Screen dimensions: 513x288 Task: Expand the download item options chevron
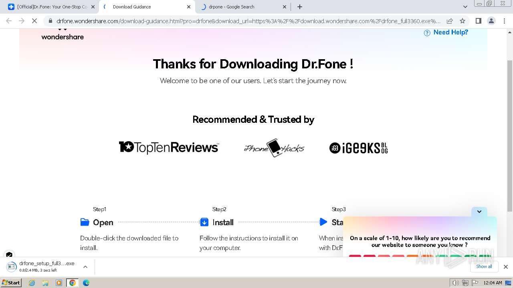[85, 267]
